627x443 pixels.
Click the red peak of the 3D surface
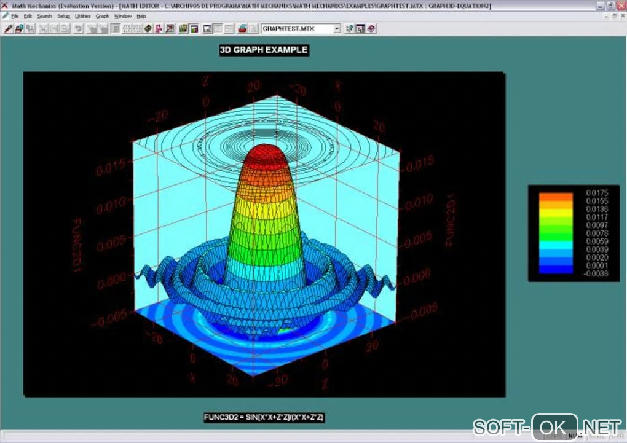(266, 156)
